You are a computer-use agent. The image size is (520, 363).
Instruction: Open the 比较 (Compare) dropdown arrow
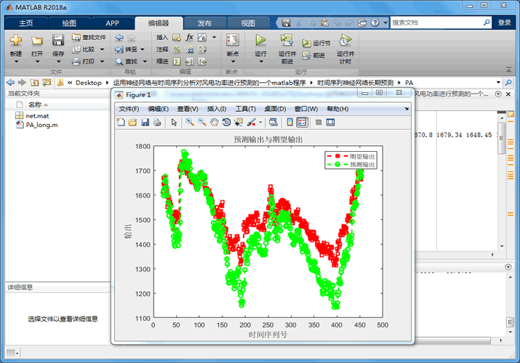[102, 49]
